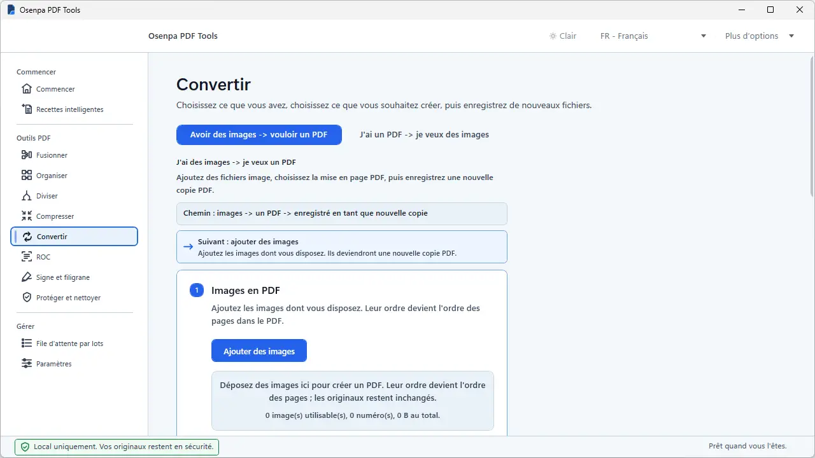Click the blue arrow icon beside Suivant
This screenshot has width=815, height=458.
188,247
